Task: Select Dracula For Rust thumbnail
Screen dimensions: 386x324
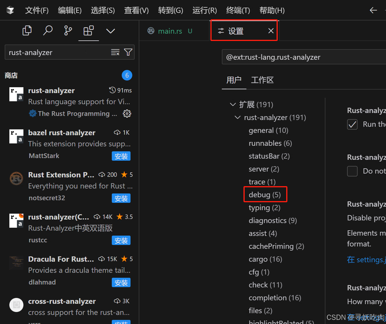Action: tap(16, 263)
